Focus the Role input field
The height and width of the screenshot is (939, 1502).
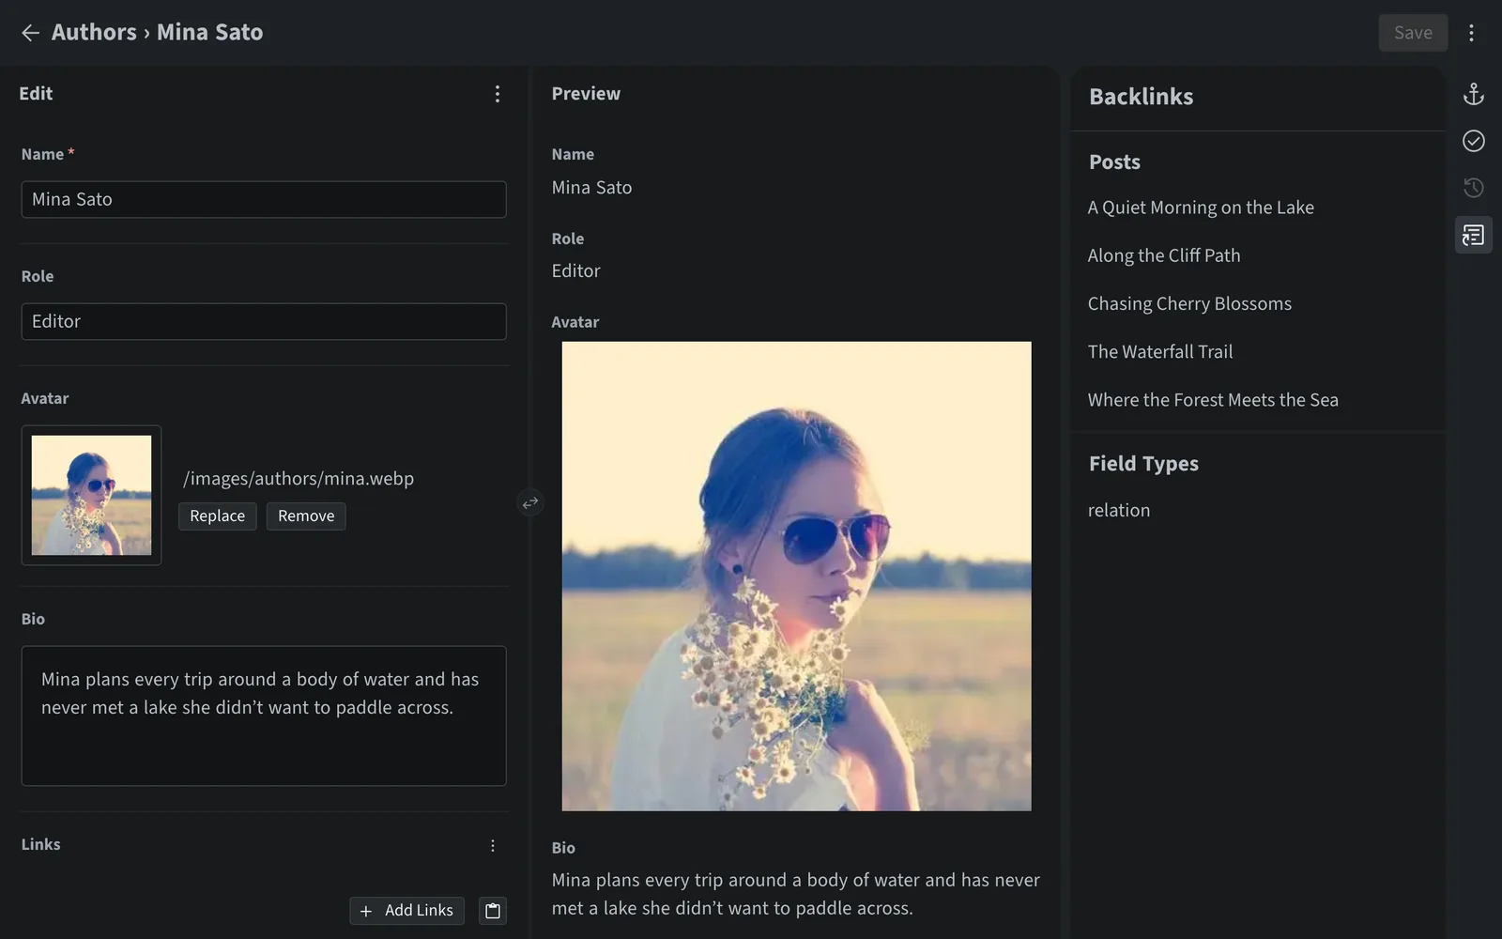tap(264, 321)
